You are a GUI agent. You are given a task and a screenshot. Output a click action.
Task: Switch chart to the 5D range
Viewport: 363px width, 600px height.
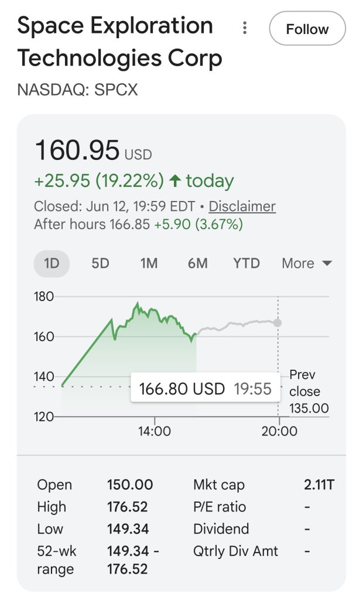click(100, 263)
